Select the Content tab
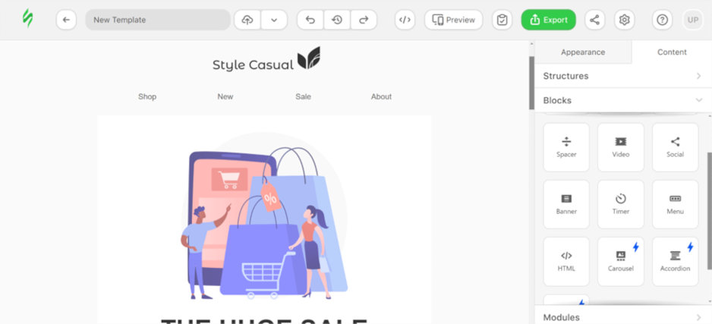Image resolution: width=712 pixels, height=324 pixels. 672,52
